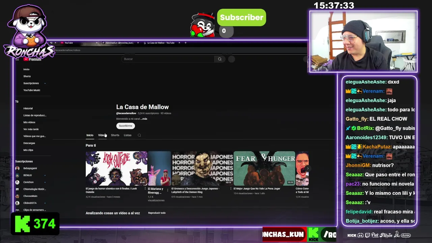Open channel Shorts tab
Viewport: 432px width, 243px height.
coord(115,135)
